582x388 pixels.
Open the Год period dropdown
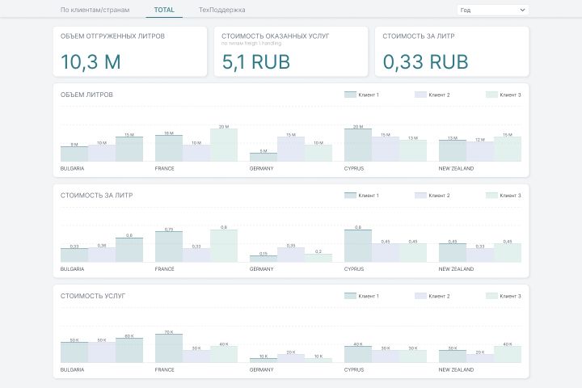point(492,10)
